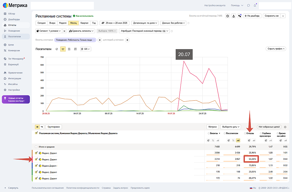The image size is (292, 192).
Task: Select the Вчера period tab
Action: pos(52,23)
